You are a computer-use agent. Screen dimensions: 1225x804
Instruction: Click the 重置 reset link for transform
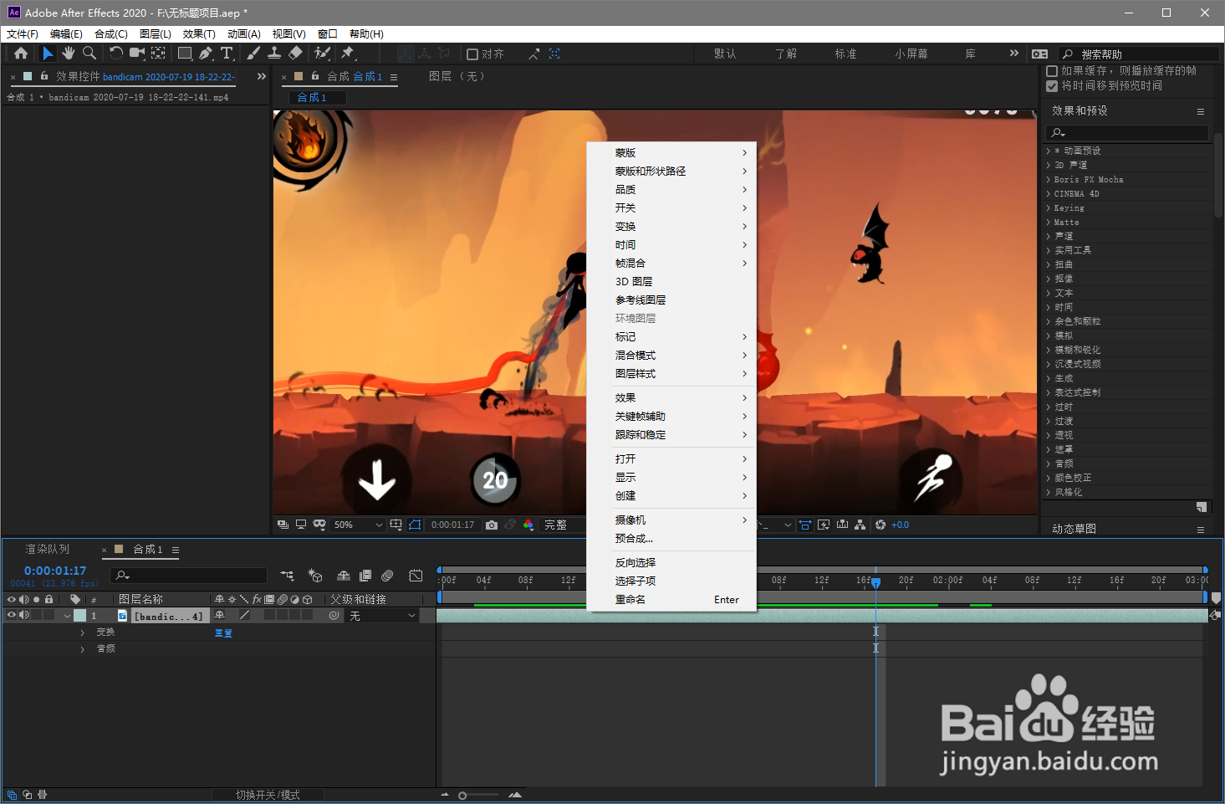[x=223, y=632]
